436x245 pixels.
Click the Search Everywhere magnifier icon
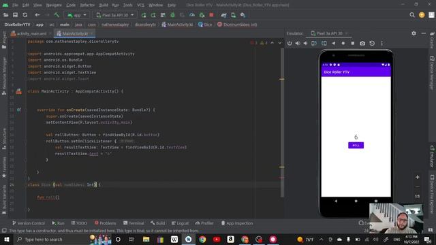point(412,15)
